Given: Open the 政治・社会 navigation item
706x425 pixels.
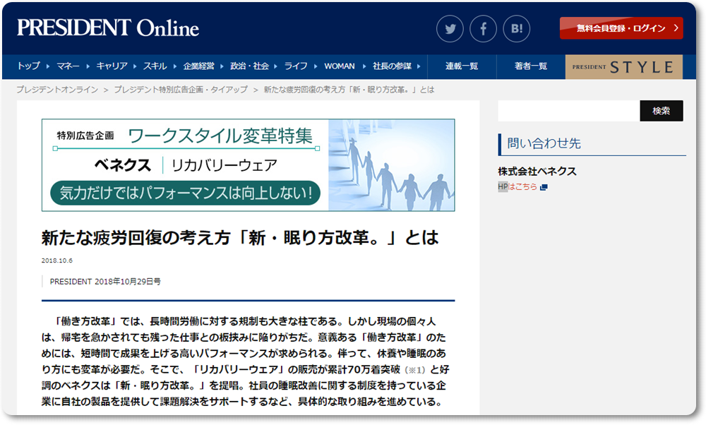Looking at the screenshot, I should tap(249, 66).
